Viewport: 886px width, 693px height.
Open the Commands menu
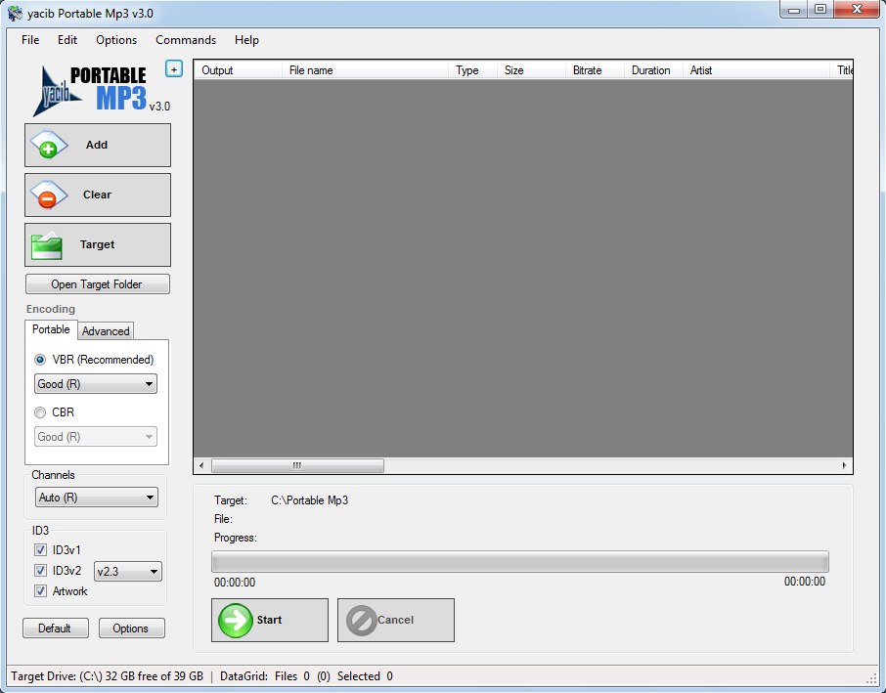(186, 40)
